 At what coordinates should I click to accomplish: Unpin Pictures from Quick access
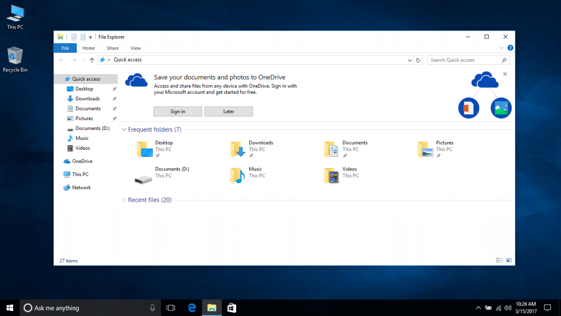tap(114, 118)
